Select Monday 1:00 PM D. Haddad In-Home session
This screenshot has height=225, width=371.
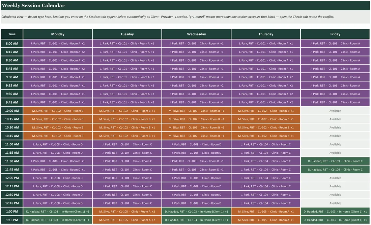coord(58,211)
